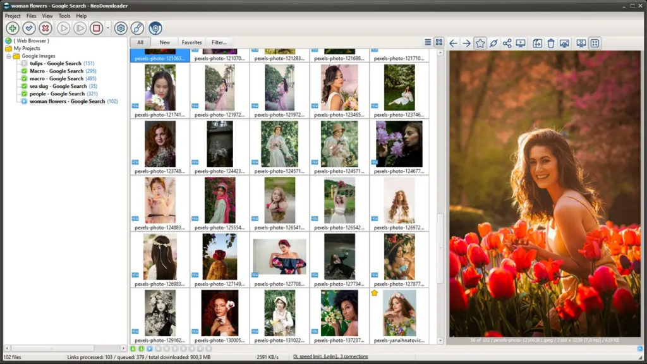Open the Tools menu

tap(63, 16)
